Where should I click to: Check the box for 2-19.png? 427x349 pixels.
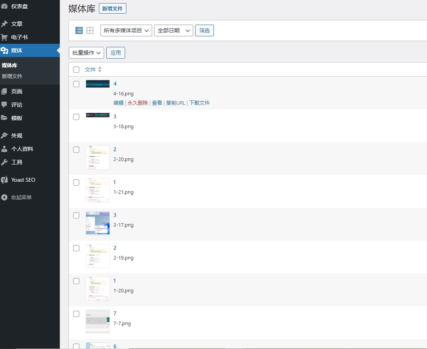pyautogui.click(x=76, y=248)
